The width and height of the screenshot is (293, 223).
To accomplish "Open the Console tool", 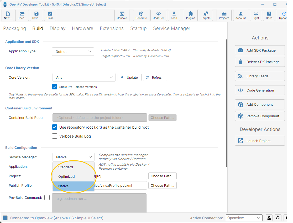I will tap(122, 15).
